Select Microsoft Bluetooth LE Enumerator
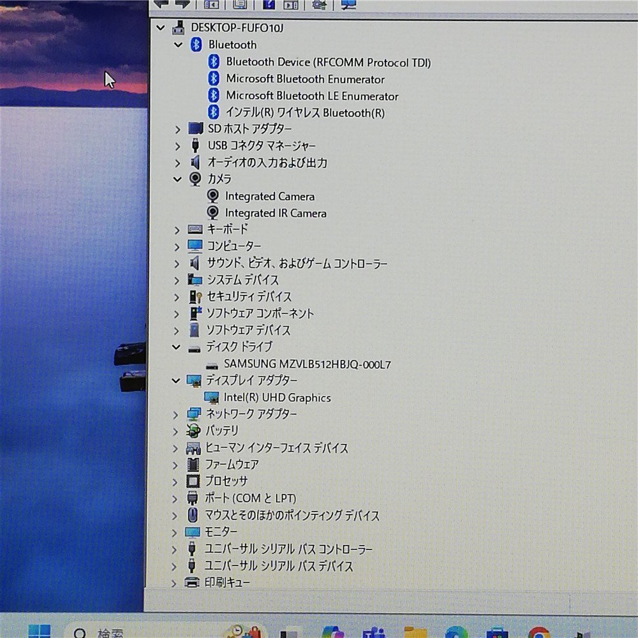The height and width of the screenshot is (638, 638). (312, 96)
